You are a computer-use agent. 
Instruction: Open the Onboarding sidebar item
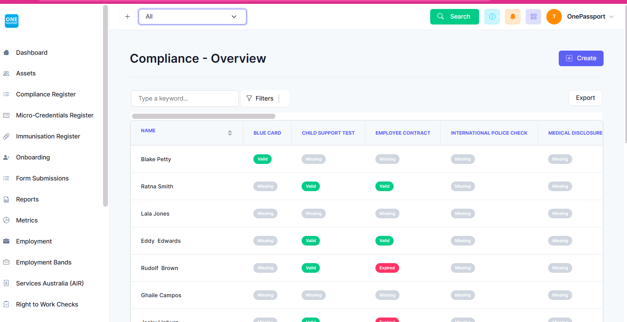pos(33,157)
